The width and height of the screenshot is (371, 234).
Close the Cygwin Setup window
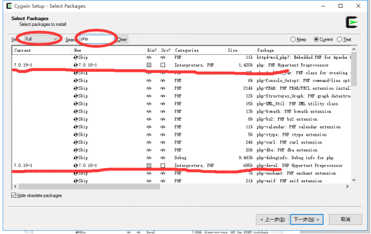358,6
